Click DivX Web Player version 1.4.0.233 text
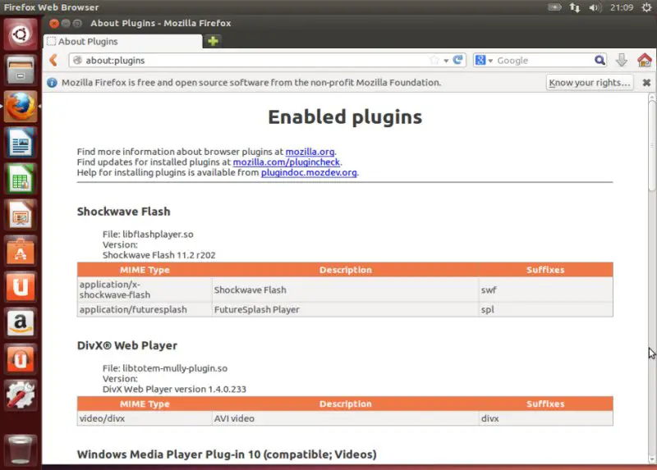Image resolution: width=657 pixels, height=470 pixels. 174,390
